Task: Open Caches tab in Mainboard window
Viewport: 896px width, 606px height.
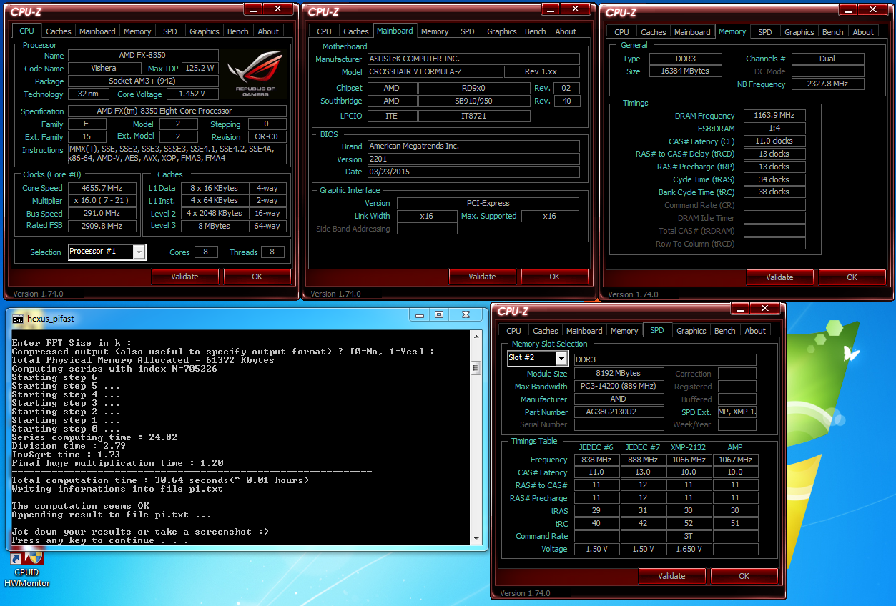Action: (x=356, y=31)
